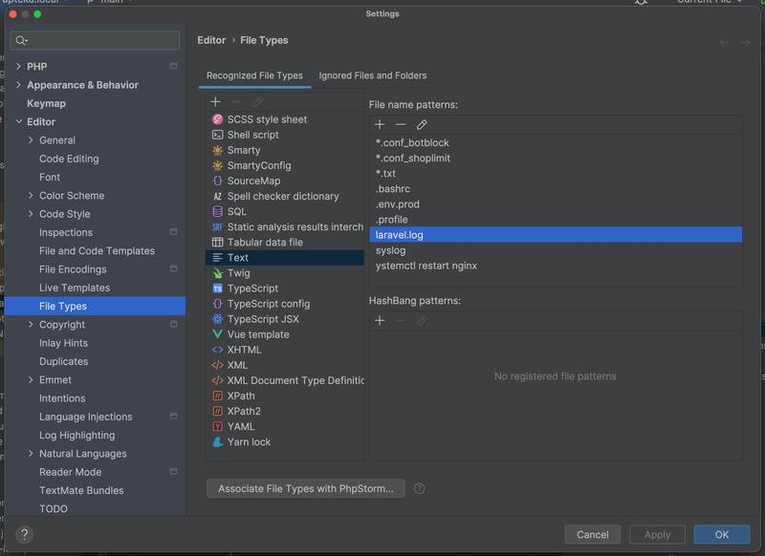Image resolution: width=765 pixels, height=556 pixels.
Task: Add a new recognized file type
Action: click(215, 102)
